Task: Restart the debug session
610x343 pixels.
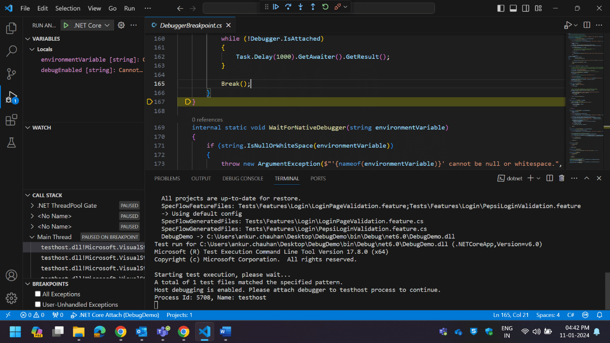Action: (325, 7)
